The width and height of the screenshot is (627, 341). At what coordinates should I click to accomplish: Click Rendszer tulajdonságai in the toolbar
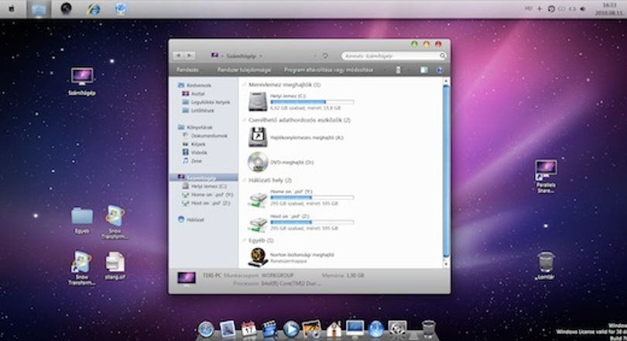244,70
